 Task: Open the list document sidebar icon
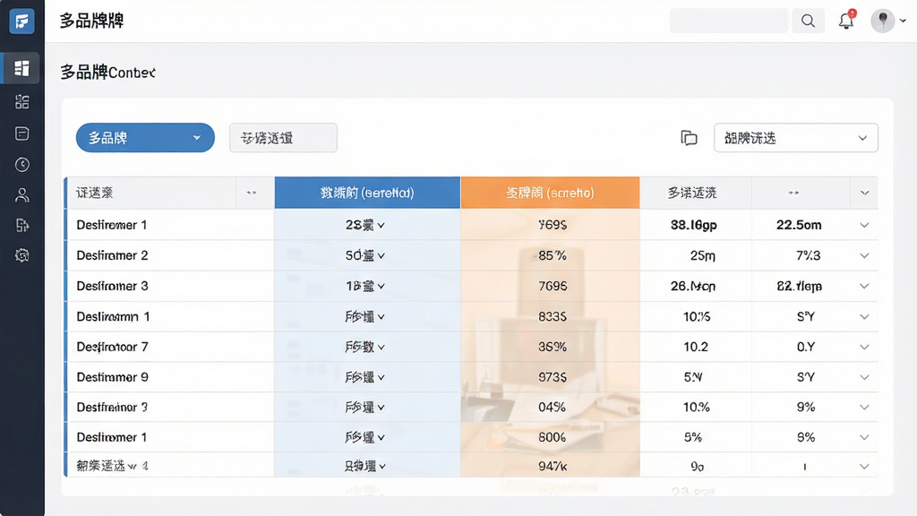click(22, 133)
